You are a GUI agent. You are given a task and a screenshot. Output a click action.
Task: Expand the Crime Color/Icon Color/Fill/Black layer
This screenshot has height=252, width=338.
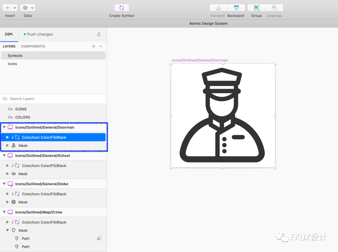(7, 222)
